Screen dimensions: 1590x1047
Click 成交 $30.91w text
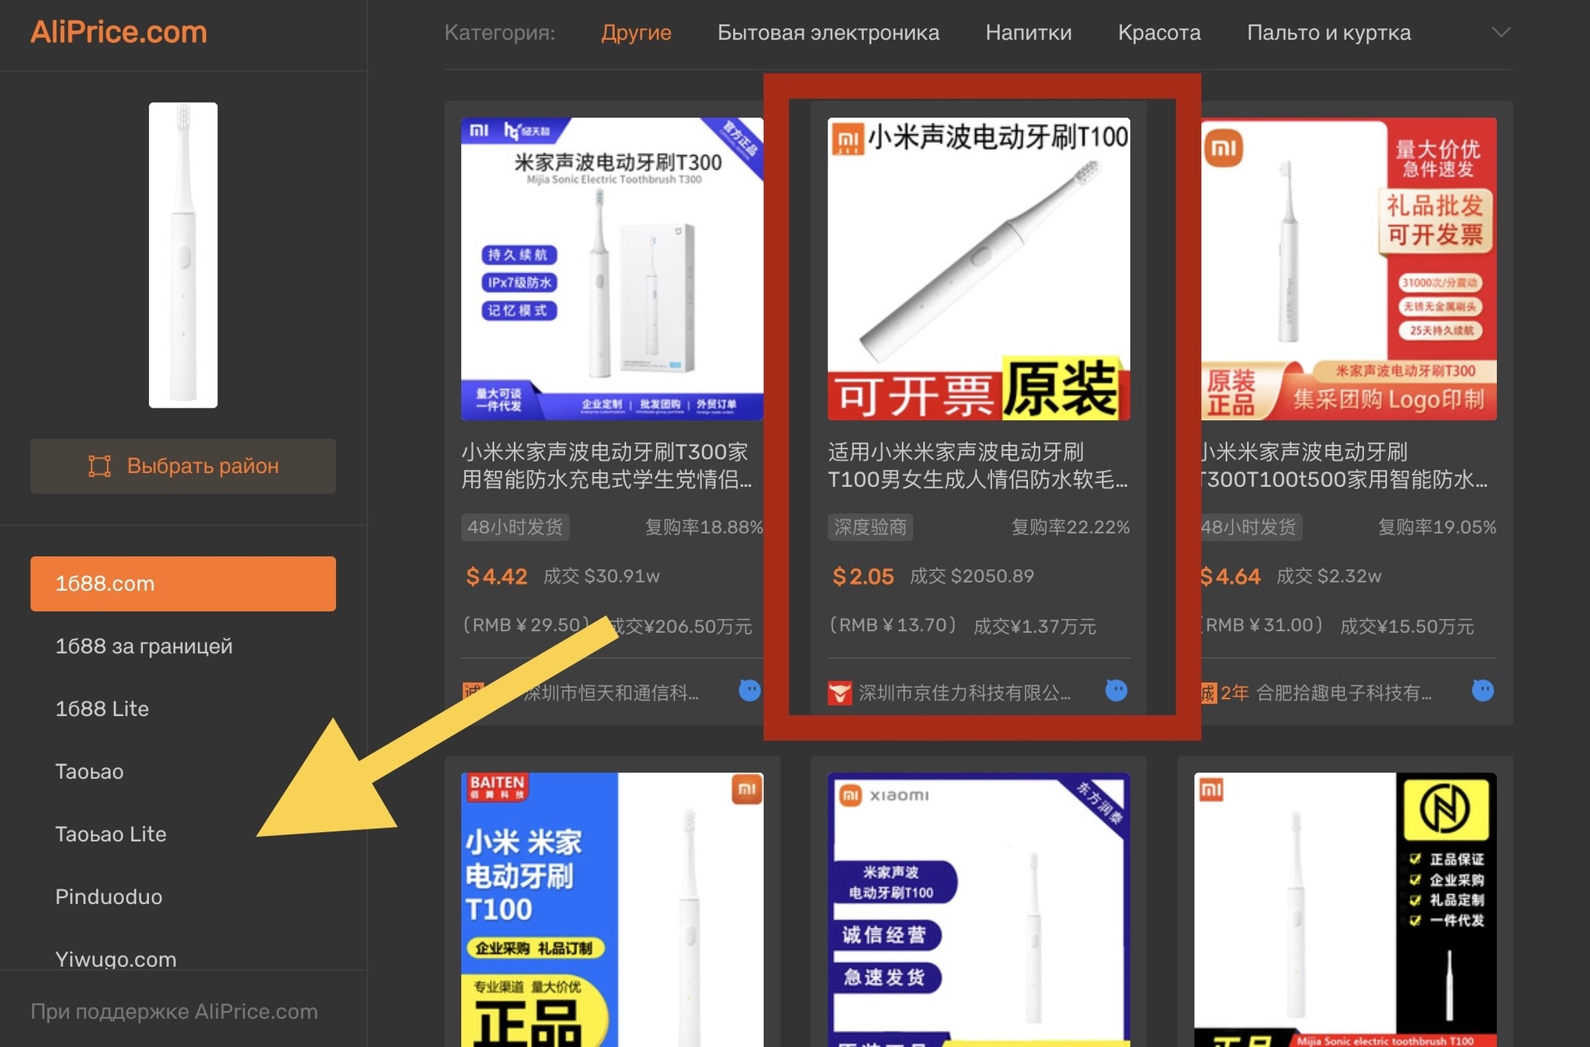(601, 576)
